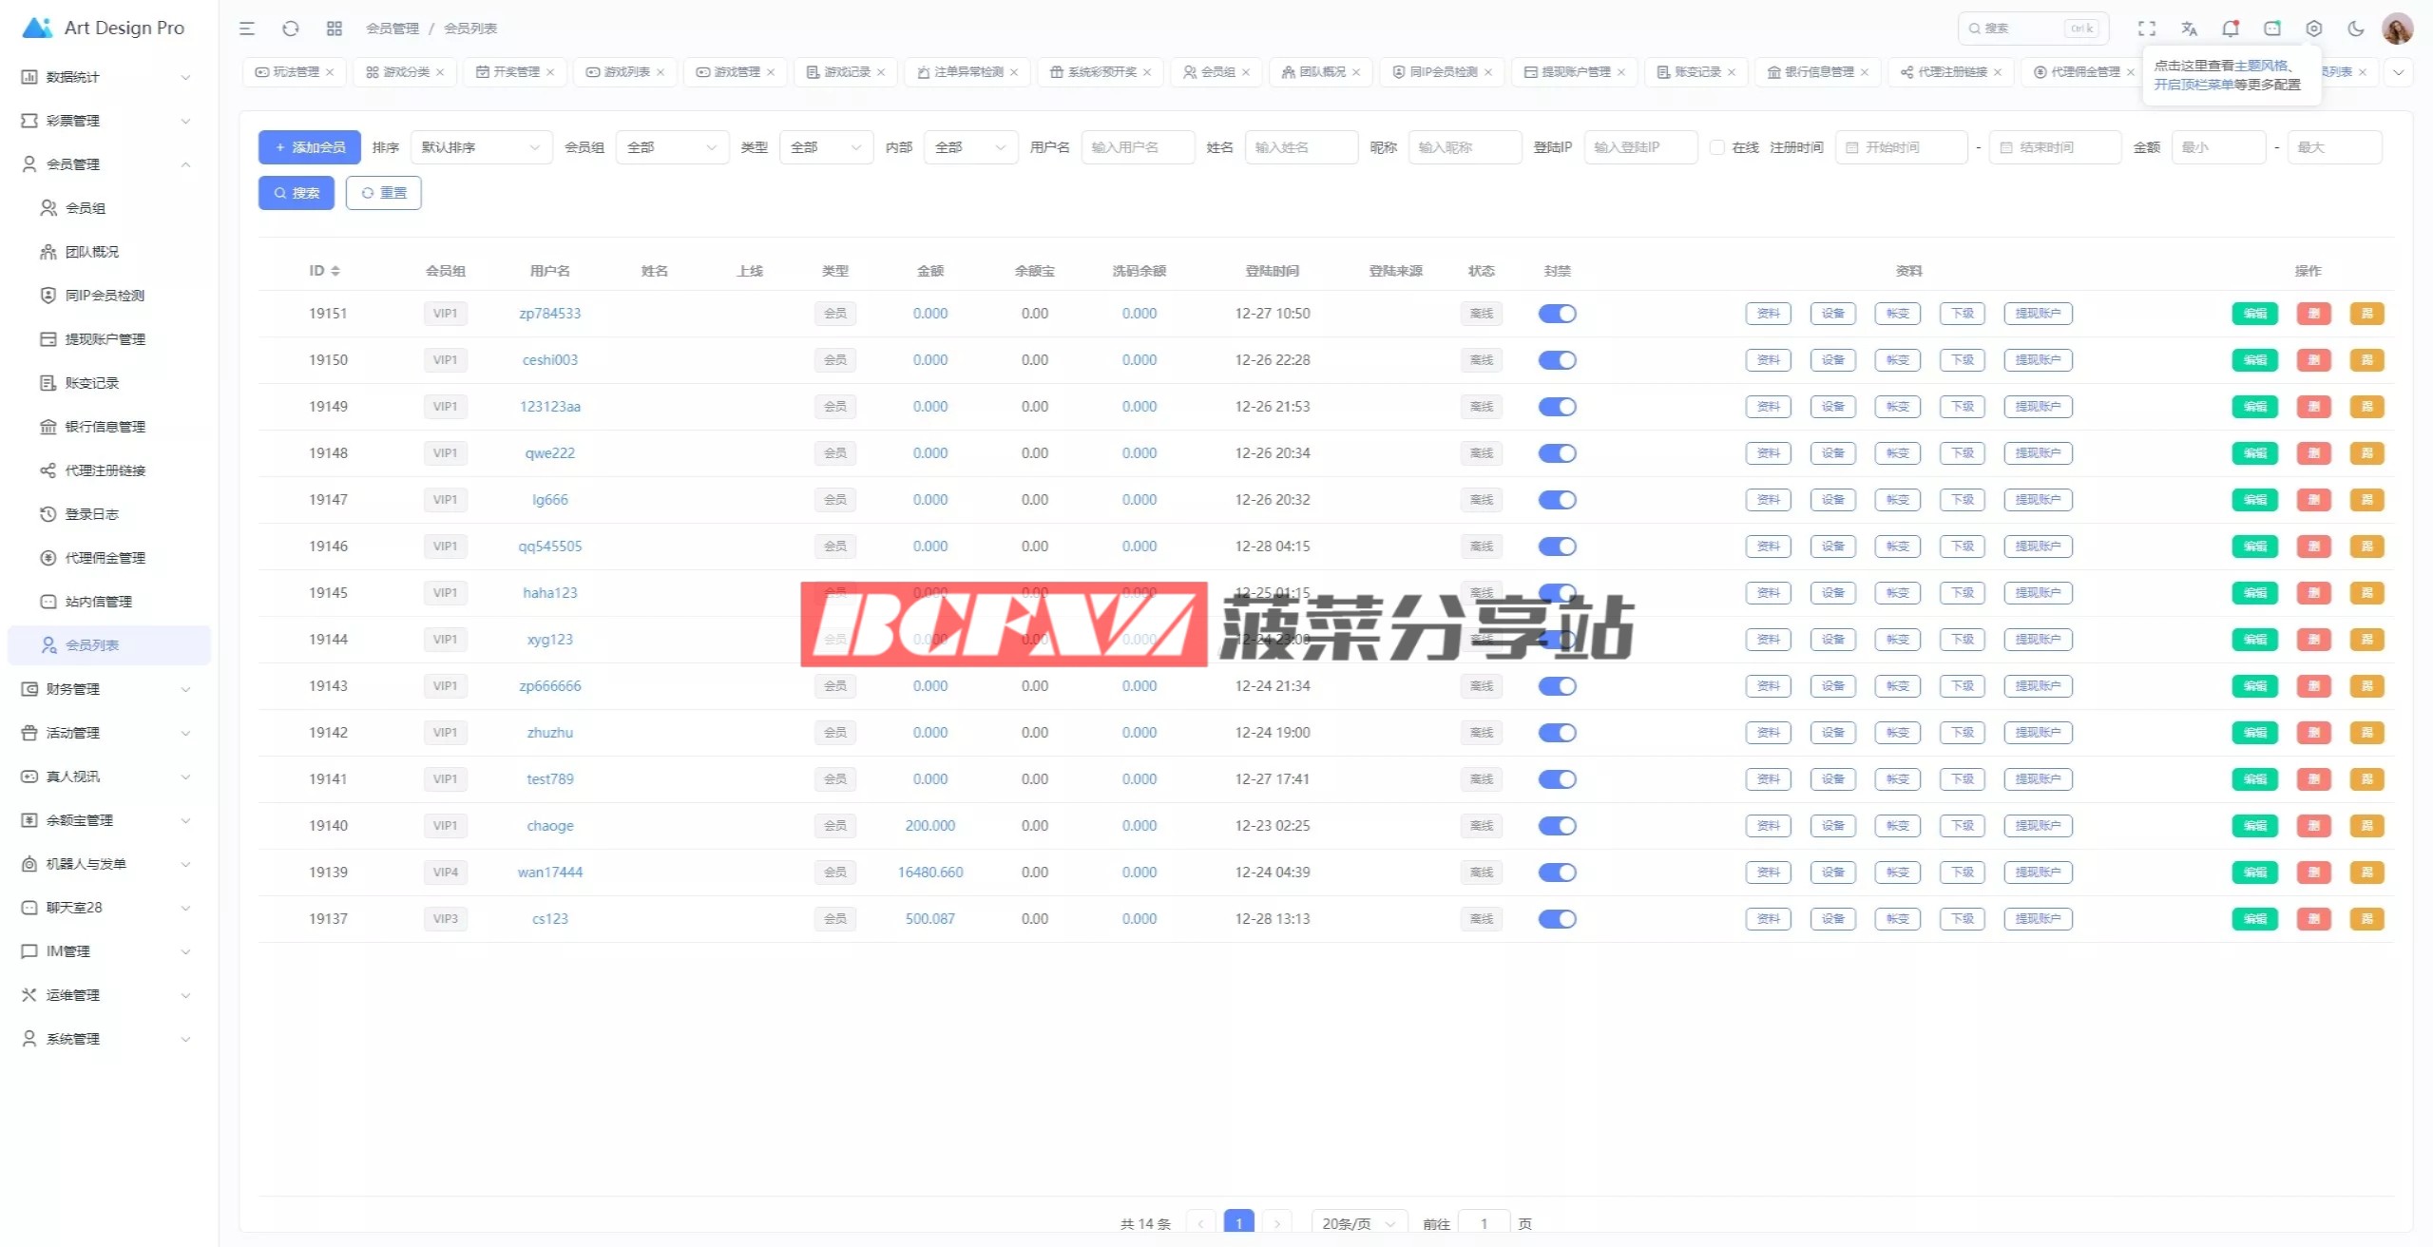Image resolution: width=2433 pixels, height=1247 pixels.
Task: Open 登录日志 in sidebar menu
Action: (x=92, y=514)
